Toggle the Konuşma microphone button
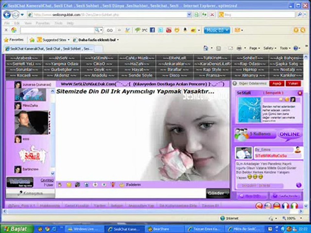The image size is (311, 233). click(x=30, y=193)
